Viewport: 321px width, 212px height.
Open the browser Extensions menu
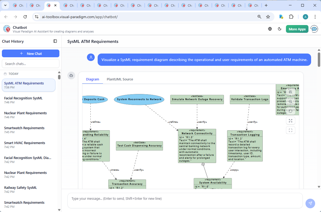tap(291, 17)
